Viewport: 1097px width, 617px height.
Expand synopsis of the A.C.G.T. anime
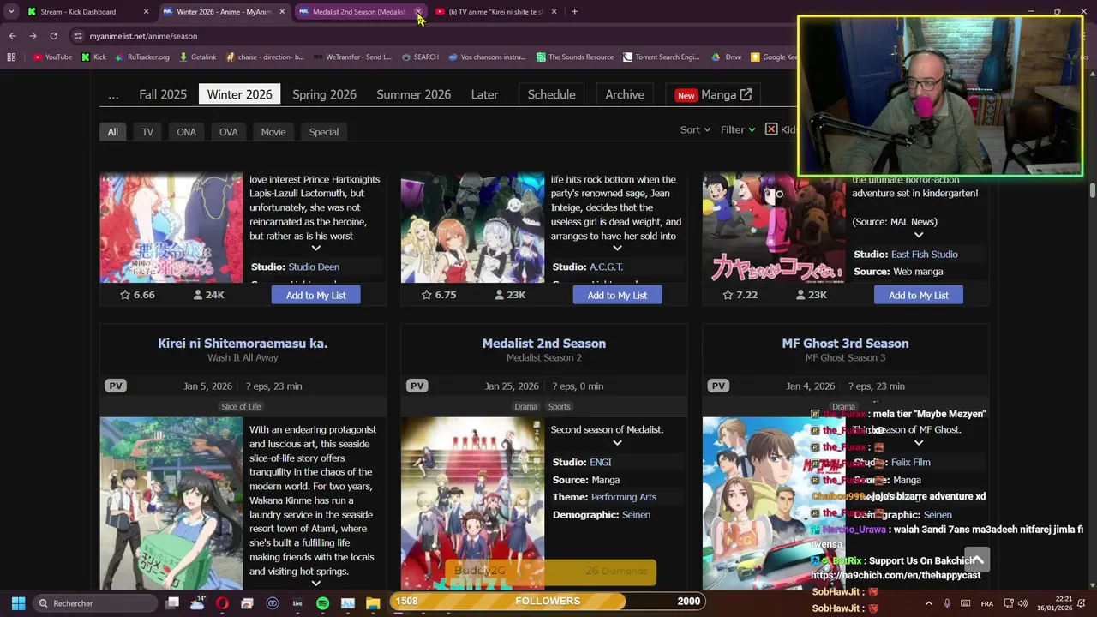pyautogui.click(x=617, y=249)
